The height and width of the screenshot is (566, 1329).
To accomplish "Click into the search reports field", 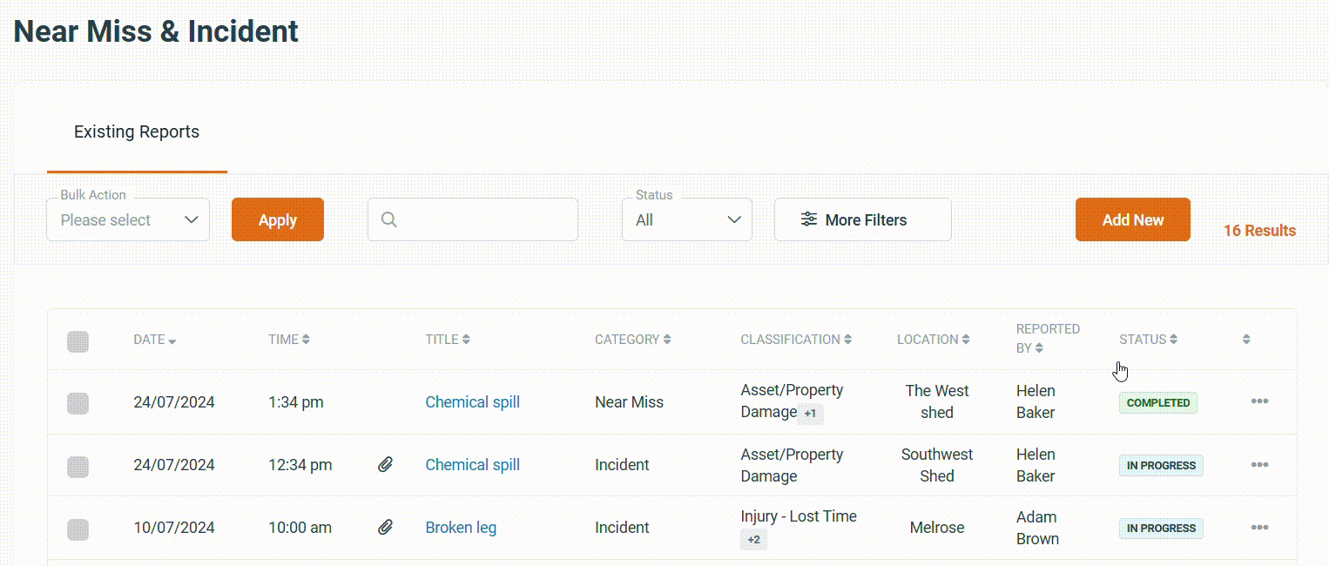I will click(483, 220).
